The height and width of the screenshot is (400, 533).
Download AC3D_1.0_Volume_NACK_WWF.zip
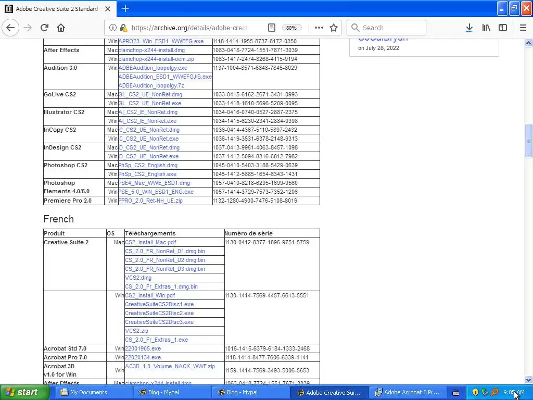point(170,366)
